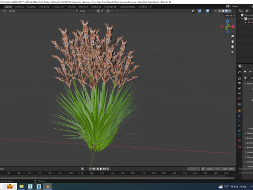Open the Global transform orientation dropdown

point(82,11)
